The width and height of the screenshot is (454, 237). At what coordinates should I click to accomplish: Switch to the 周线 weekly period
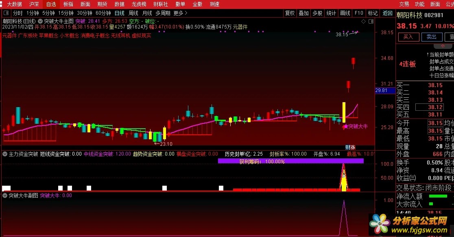tap(133, 13)
